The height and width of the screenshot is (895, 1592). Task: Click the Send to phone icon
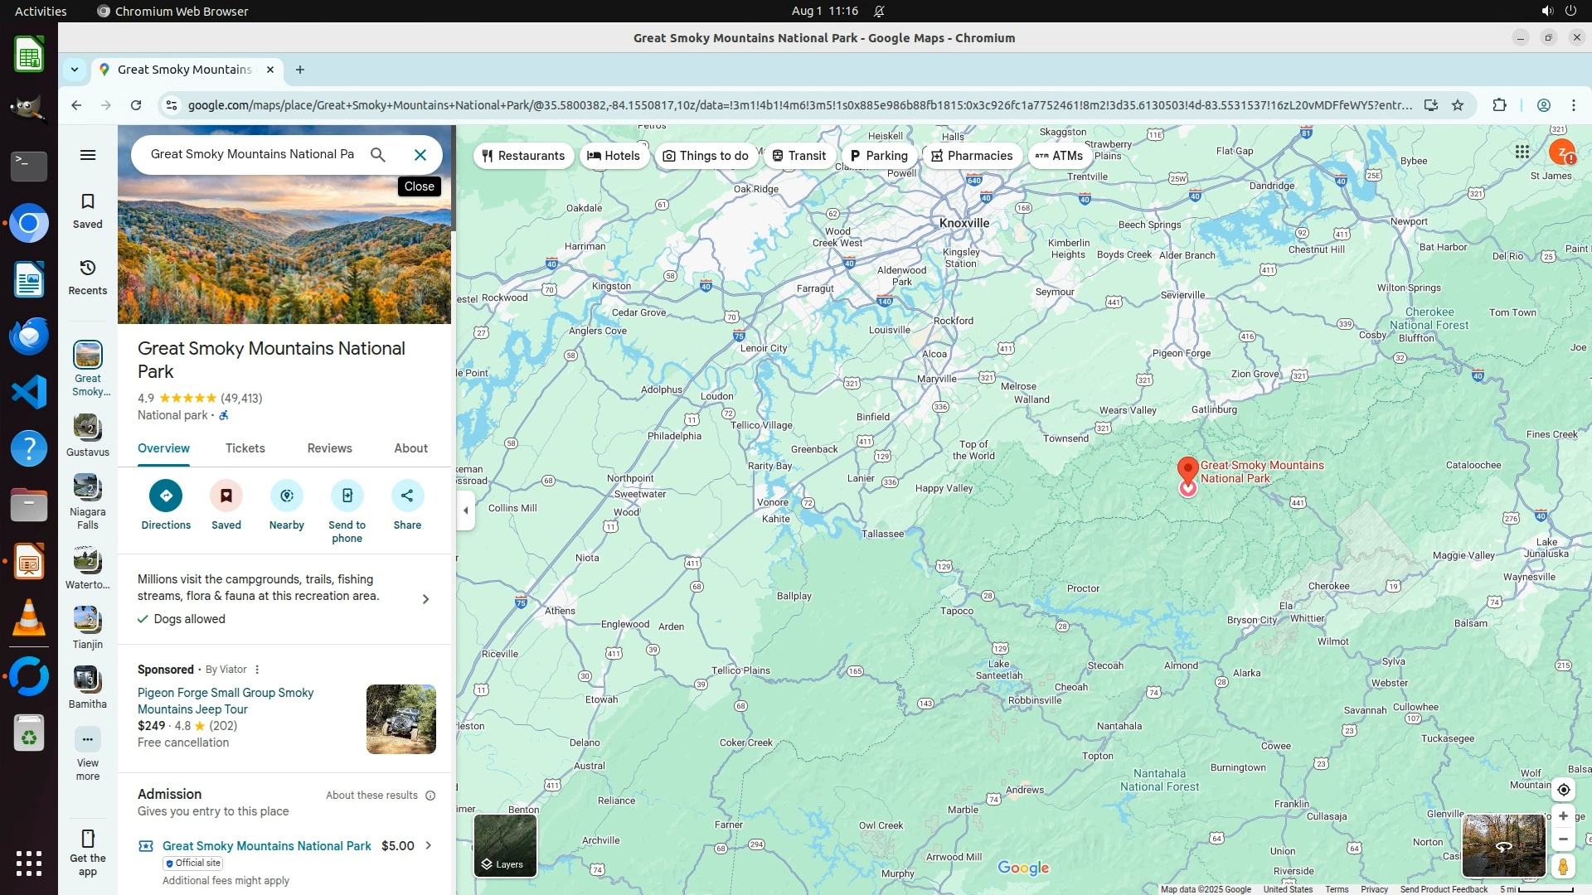[x=347, y=496]
